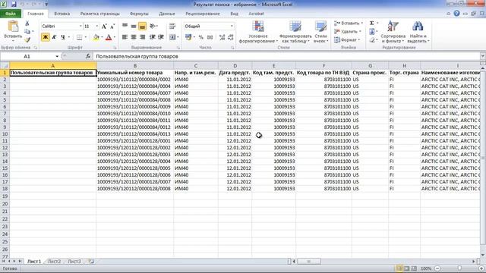The height and width of the screenshot is (273, 486).
Task: Click the cell borders icon
Action: tap(79, 37)
